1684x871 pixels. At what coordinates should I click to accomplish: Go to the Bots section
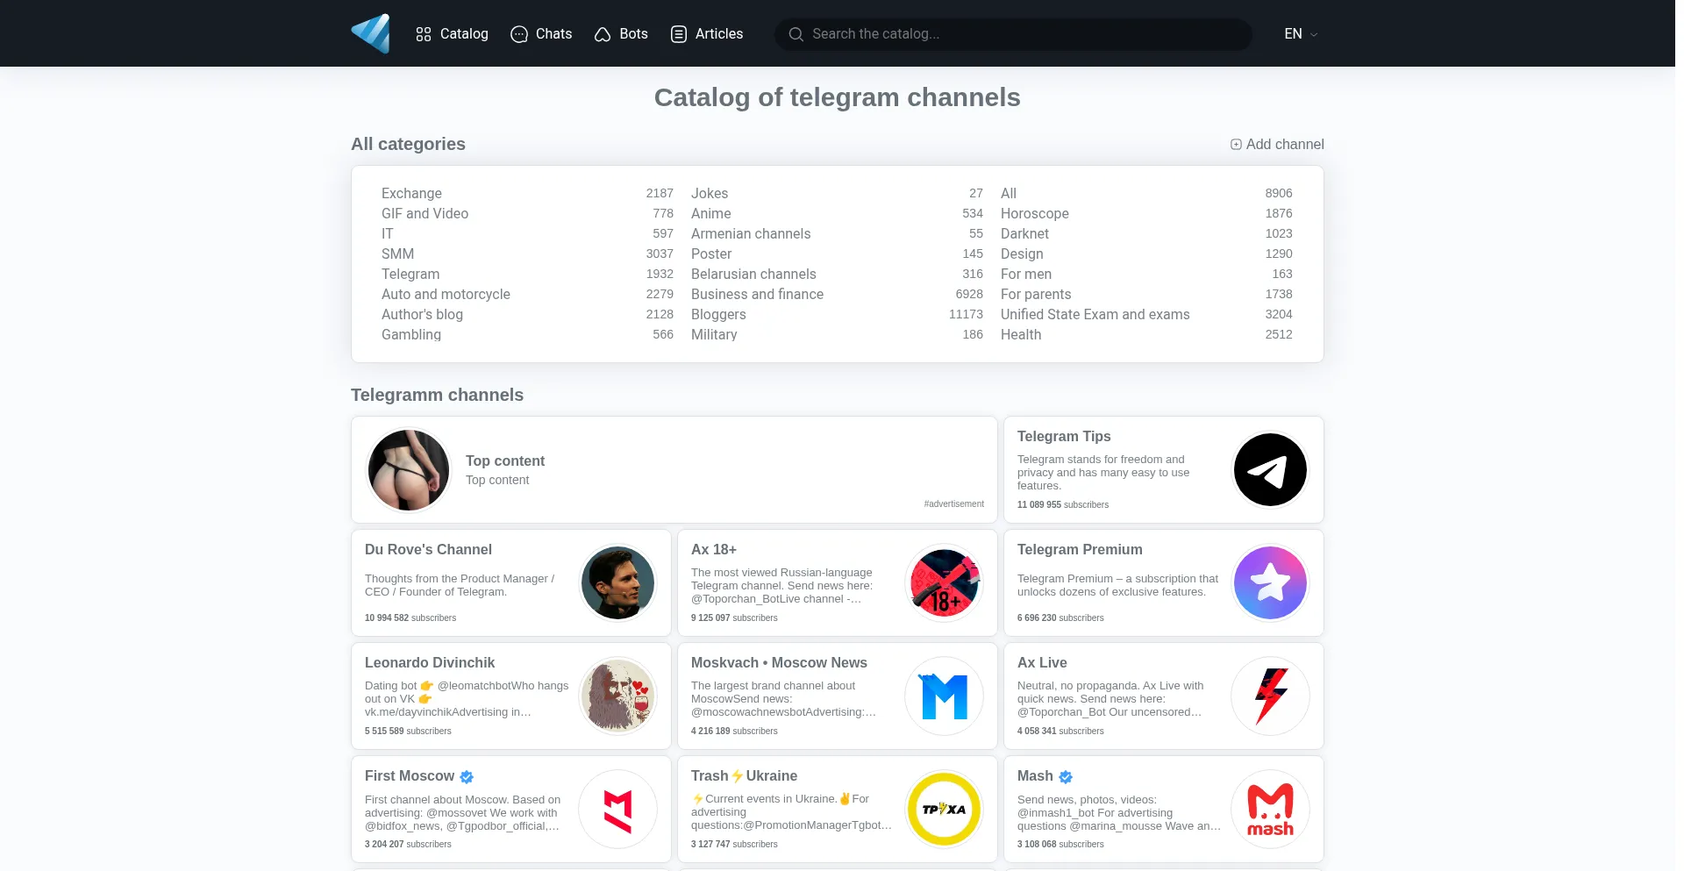pos(621,34)
